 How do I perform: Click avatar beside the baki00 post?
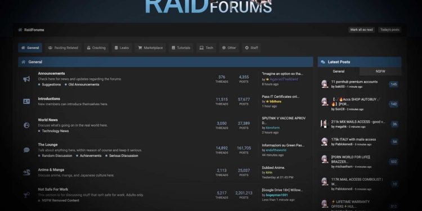(x=325, y=84)
